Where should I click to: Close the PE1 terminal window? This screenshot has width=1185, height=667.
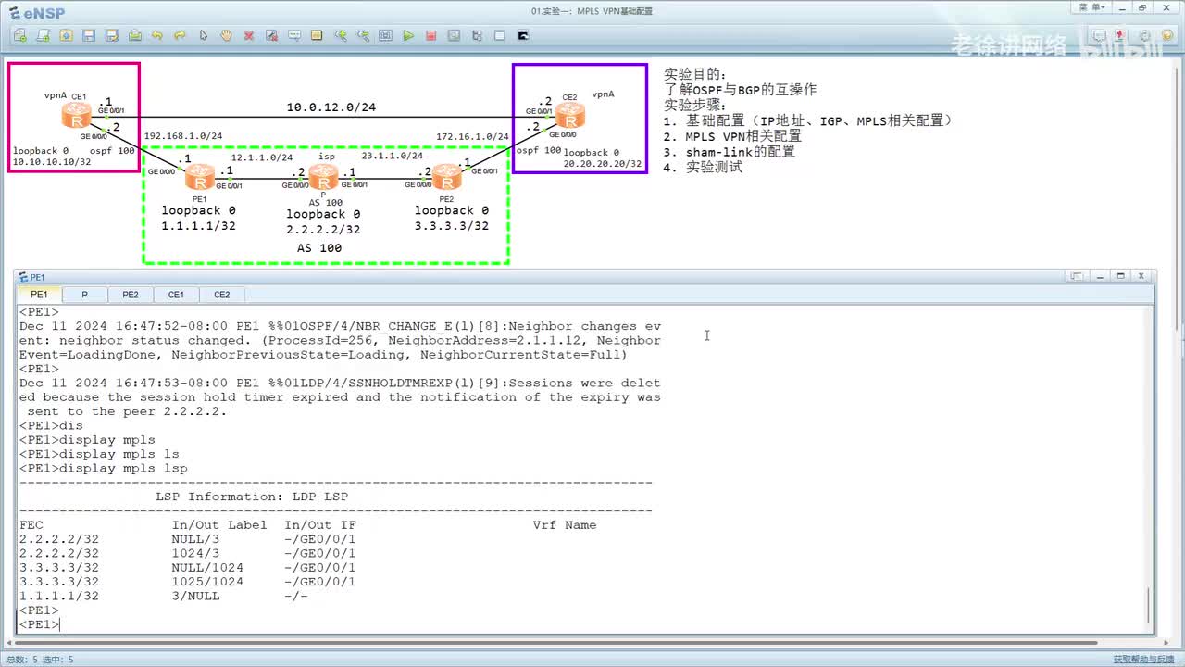point(1141,276)
